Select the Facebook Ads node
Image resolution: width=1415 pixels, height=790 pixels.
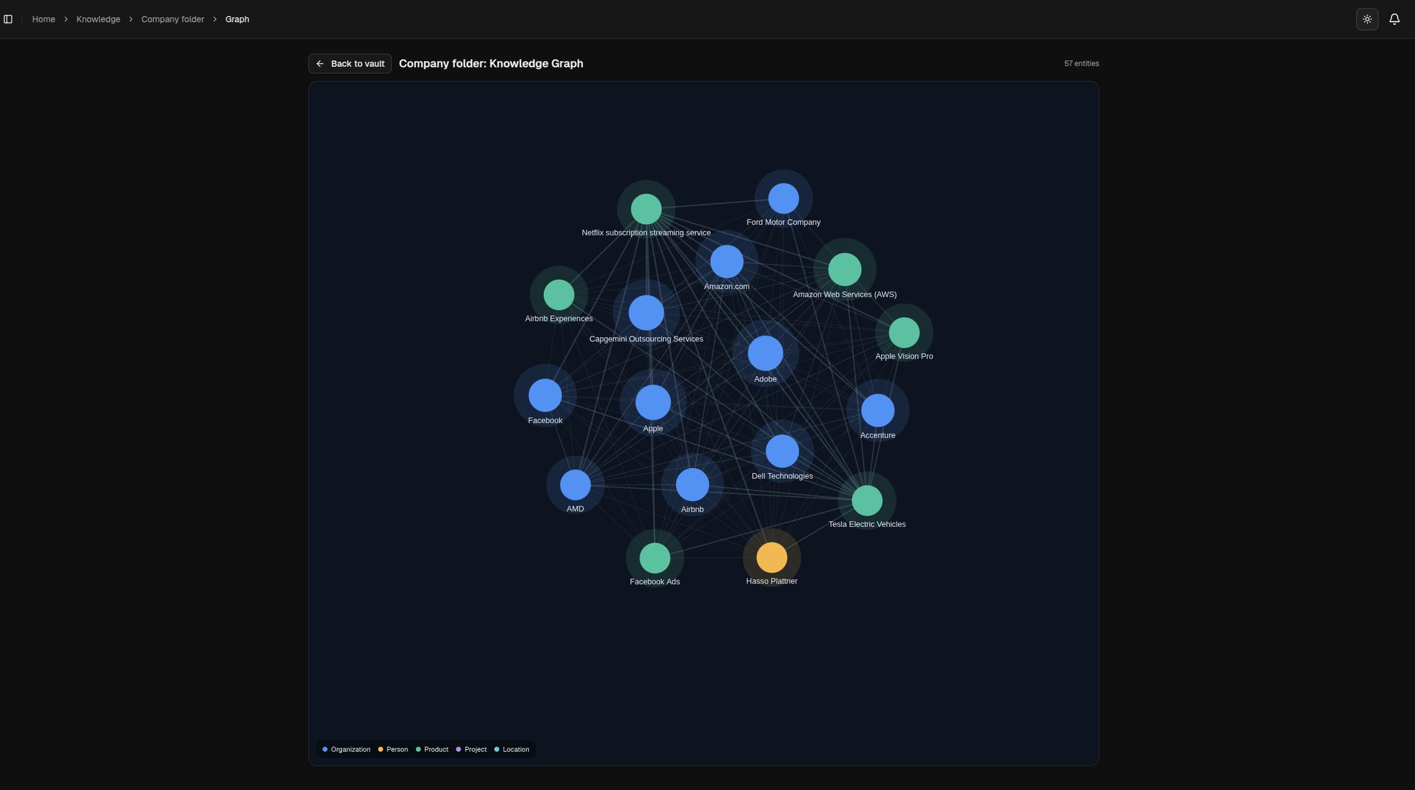(654, 557)
